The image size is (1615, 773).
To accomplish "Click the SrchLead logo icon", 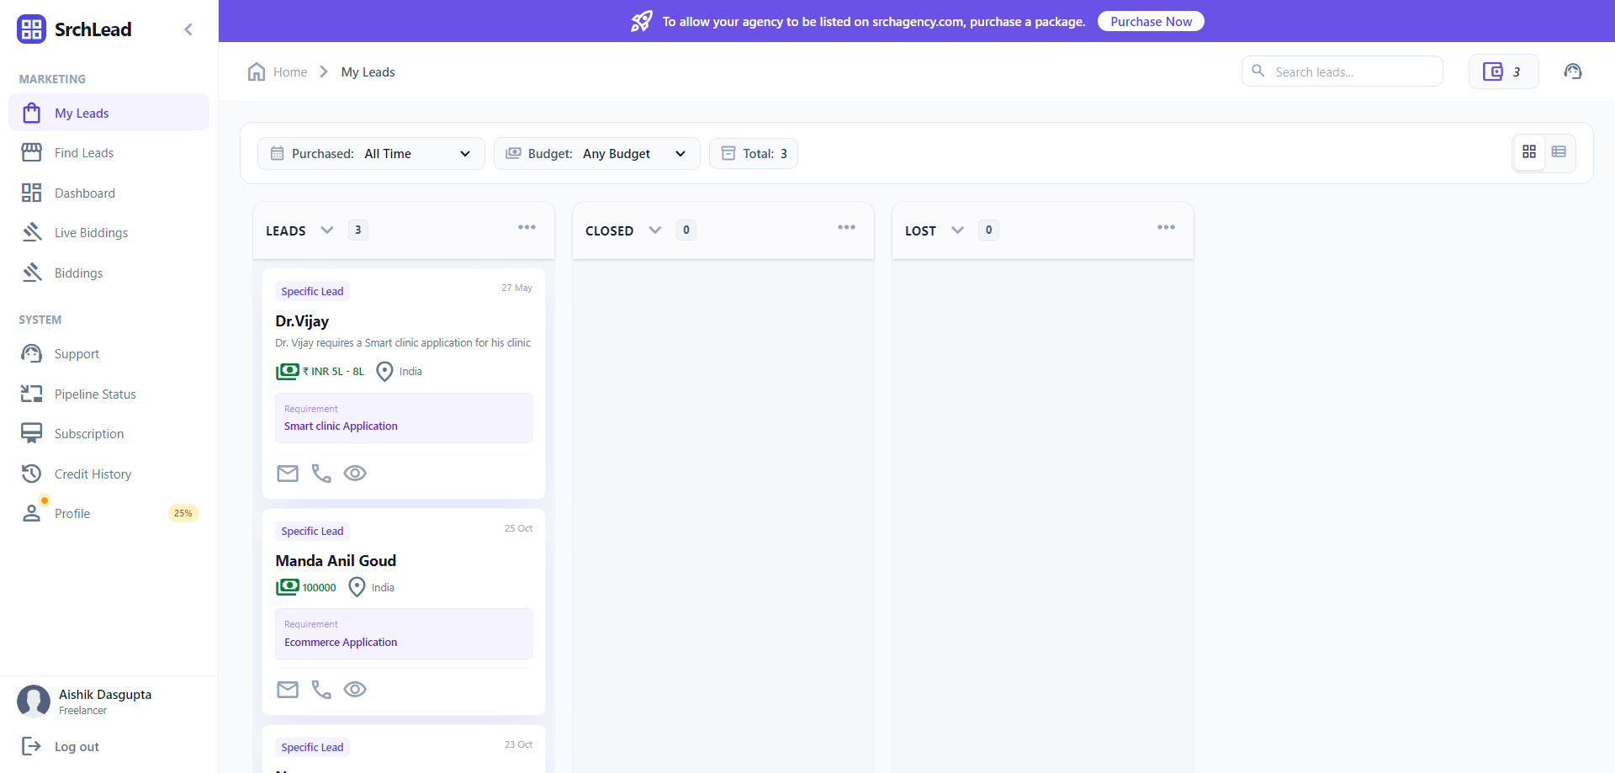I will pos(31,29).
